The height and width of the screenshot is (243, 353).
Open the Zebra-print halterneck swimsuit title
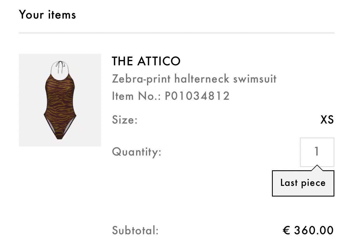pyautogui.click(x=194, y=79)
